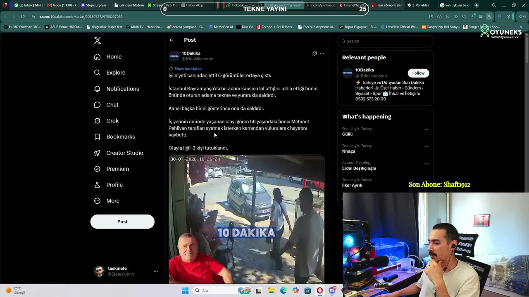Switch to the Gündem Motoru tab
This screenshot has width=529, height=297.
click(129, 5)
